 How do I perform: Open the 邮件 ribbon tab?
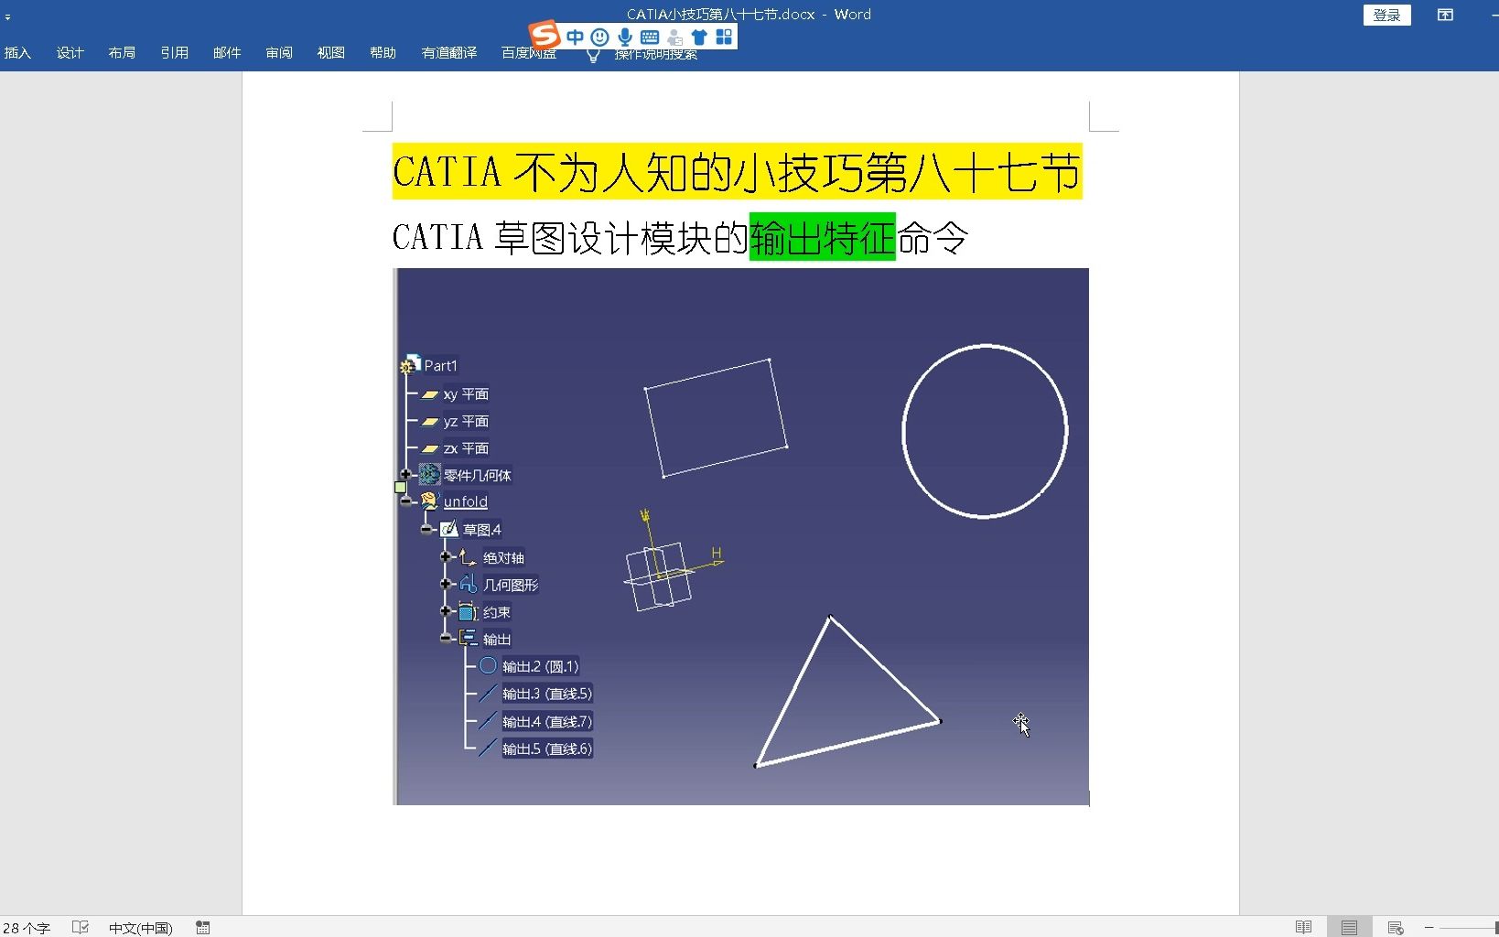(227, 53)
